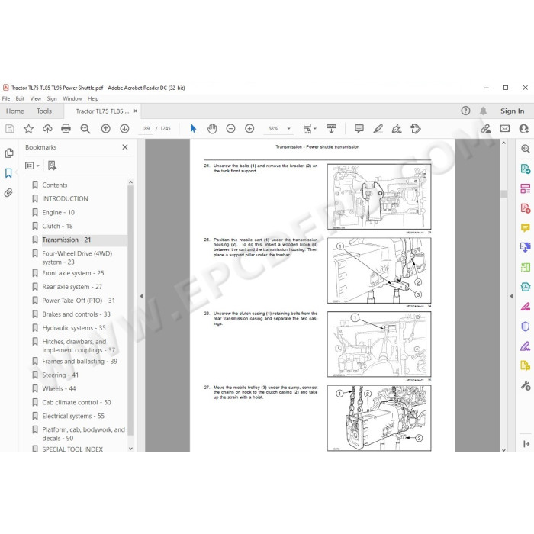
Task: Switch to the Tools tab
Action: point(44,111)
